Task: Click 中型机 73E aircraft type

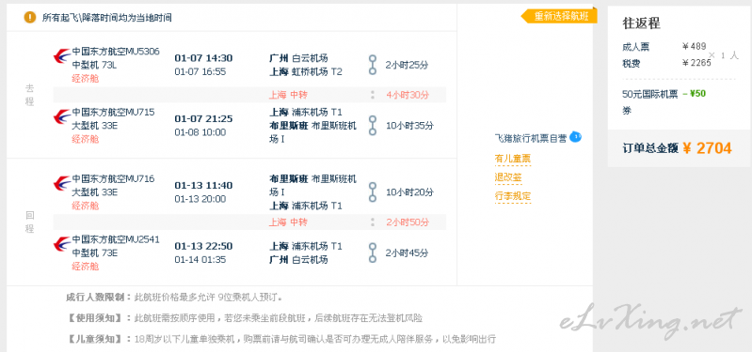Action: coord(95,253)
